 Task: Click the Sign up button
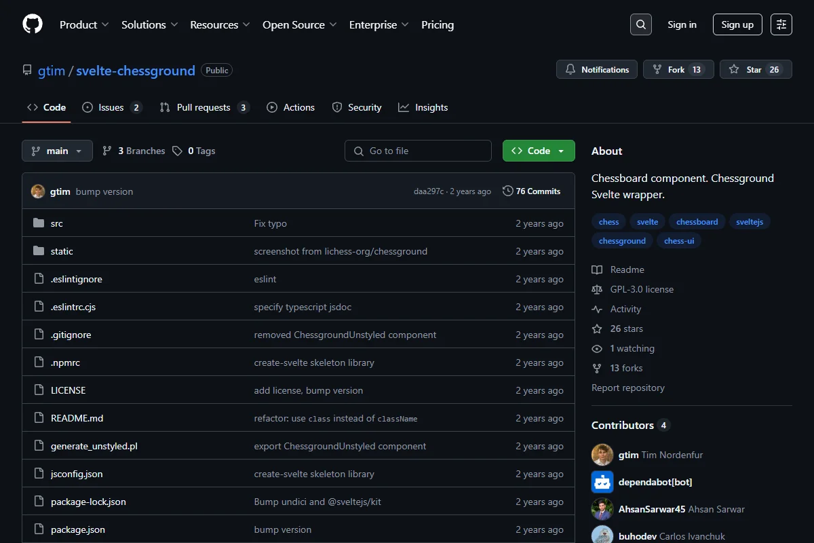tap(737, 24)
